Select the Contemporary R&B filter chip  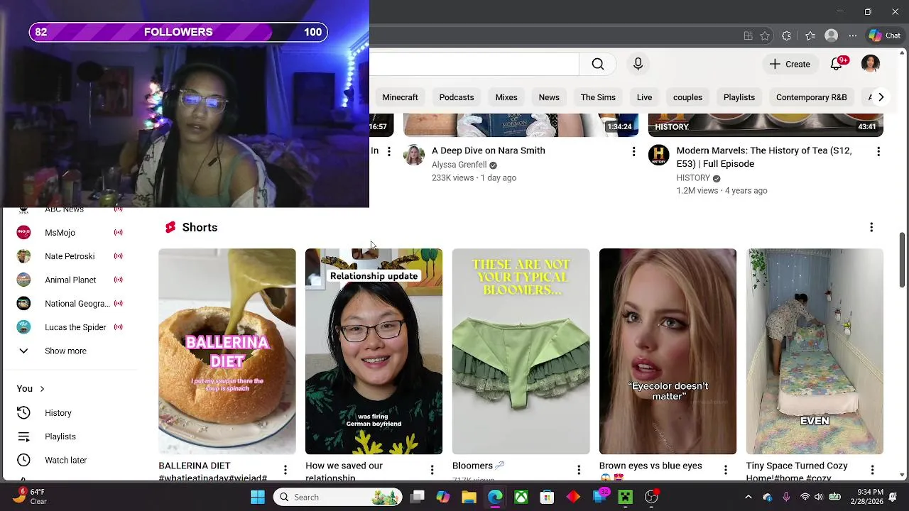(811, 97)
